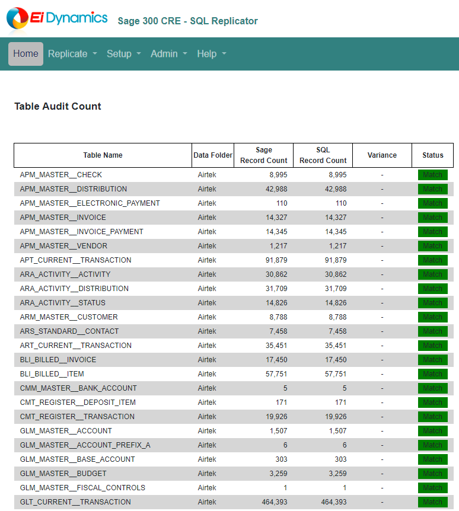The image size is (459, 511).
Task: Click the Variance column header
Action: click(x=382, y=155)
